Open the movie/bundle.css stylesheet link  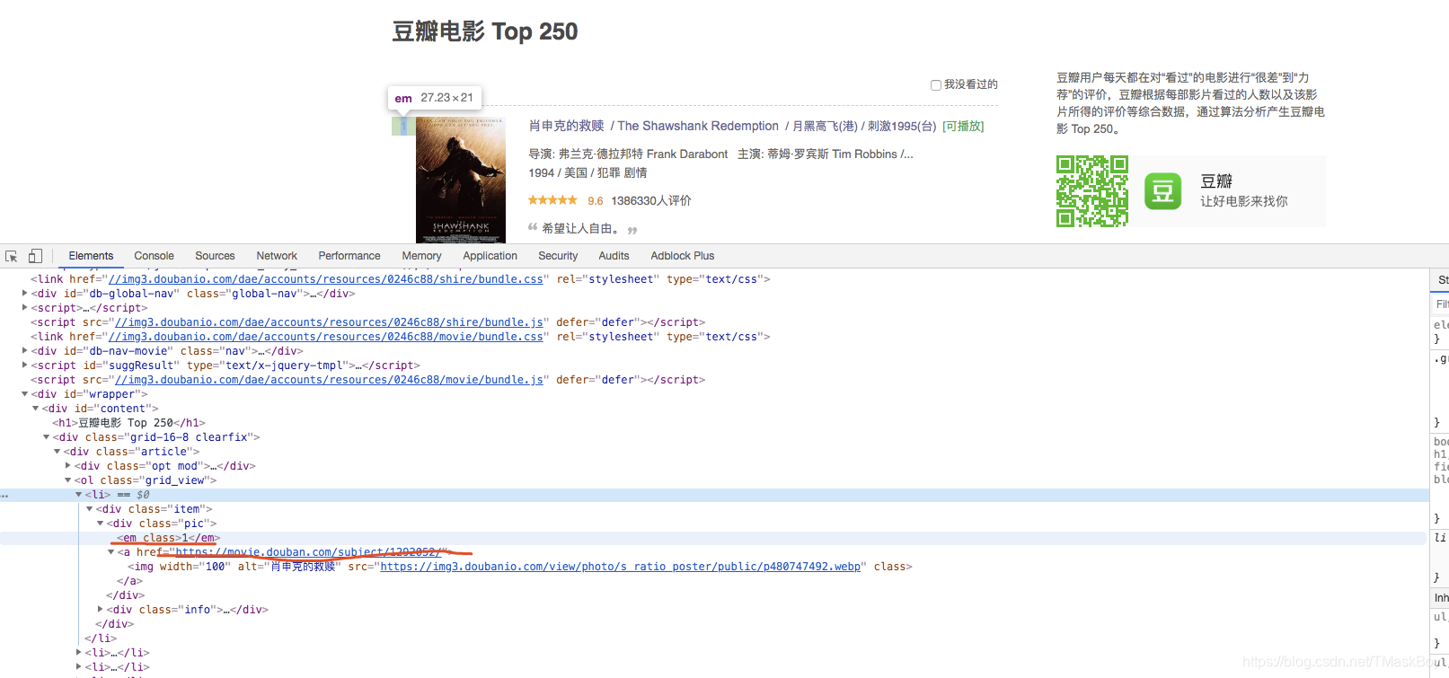tap(326, 337)
